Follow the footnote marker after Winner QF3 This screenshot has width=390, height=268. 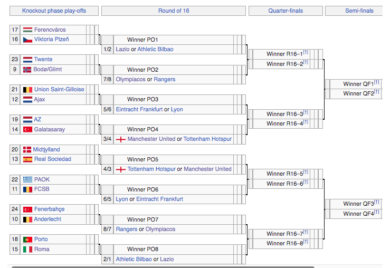(377, 202)
